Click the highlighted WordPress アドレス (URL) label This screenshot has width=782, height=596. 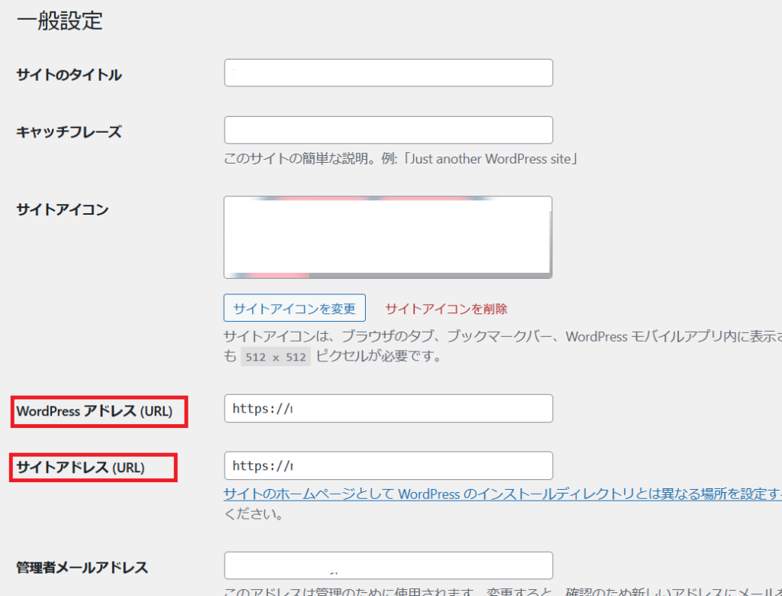pos(95,411)
